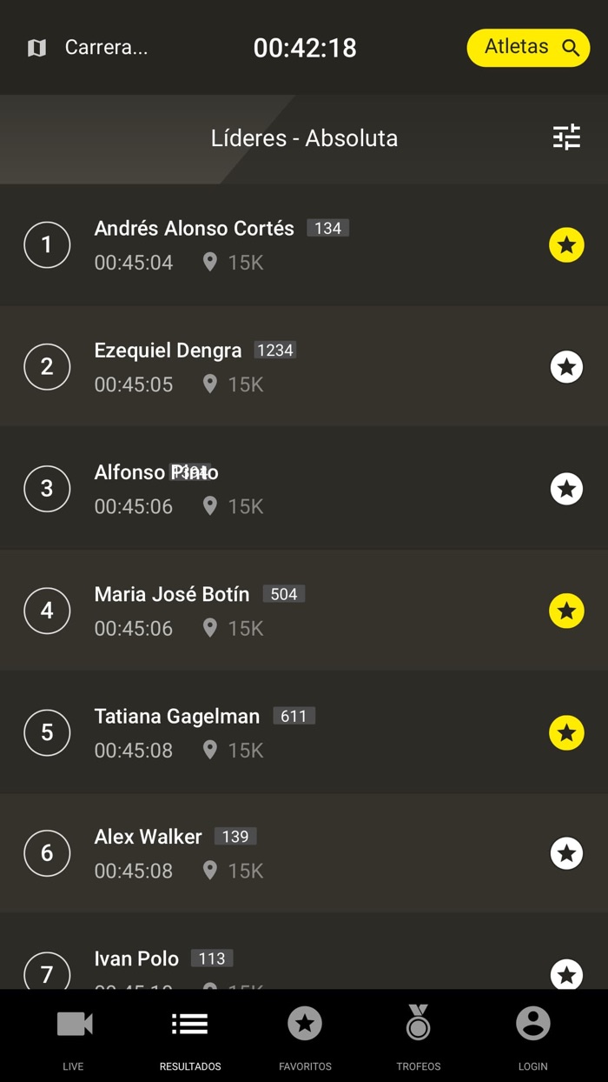Open the leaderboard filter settings icon
The image size is (608, 1082).
point(566,137)
